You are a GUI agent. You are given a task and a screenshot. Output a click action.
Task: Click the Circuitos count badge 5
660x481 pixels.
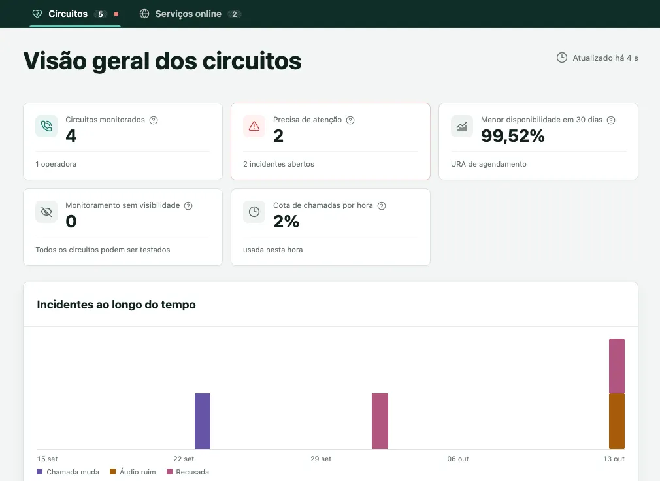[100, 14]
